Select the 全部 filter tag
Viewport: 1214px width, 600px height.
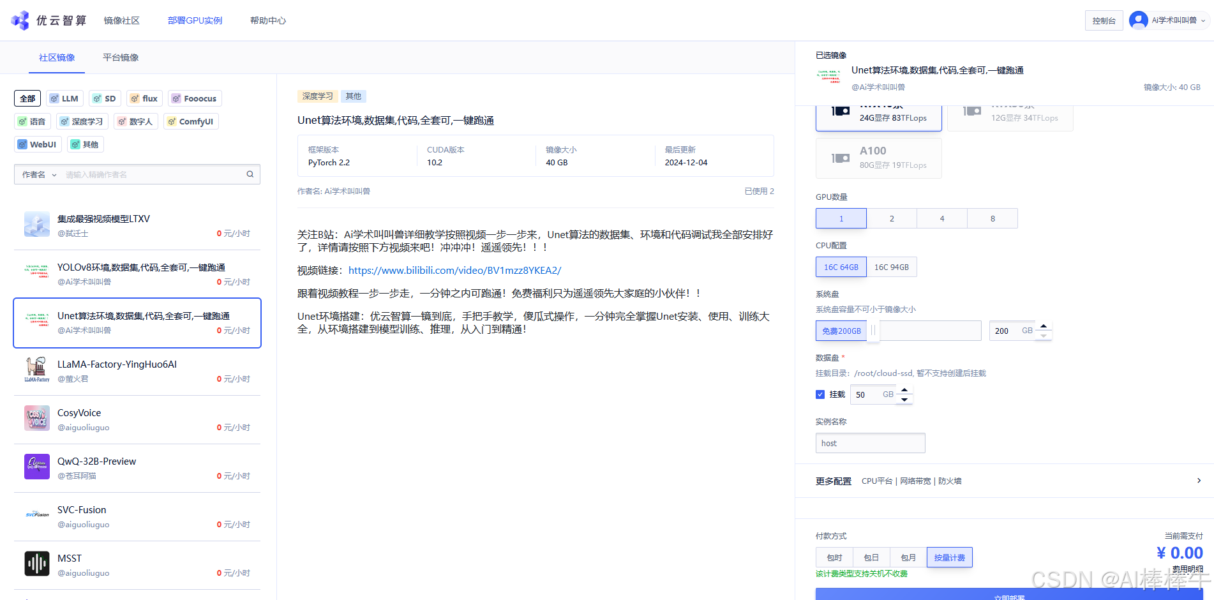tap(27, 98)
